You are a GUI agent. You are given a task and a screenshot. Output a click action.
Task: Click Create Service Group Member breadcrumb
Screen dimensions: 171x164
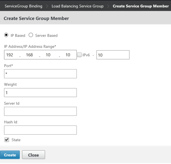click(x=141, y=6)
